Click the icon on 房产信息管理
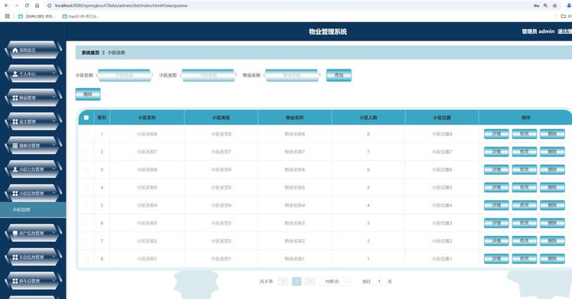Image resolution: width=572 pixels, height=299 pixels. (x=15, y=233)
